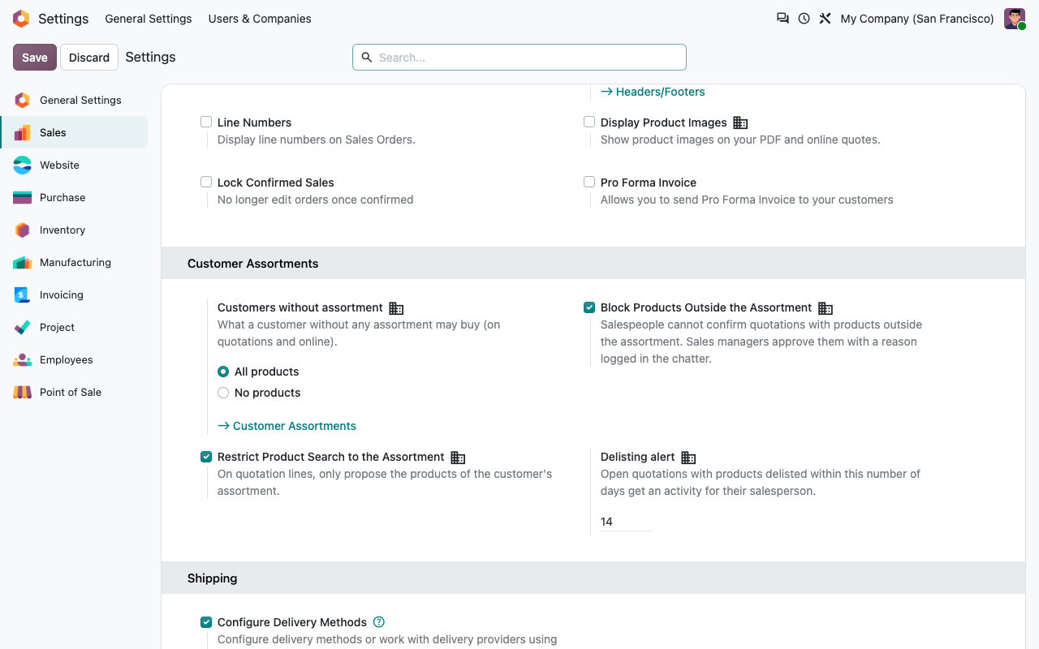Uncheck Restrict Product Search to the Assortment
This screenshot has height=649, width=1039.
click(206, 456)
